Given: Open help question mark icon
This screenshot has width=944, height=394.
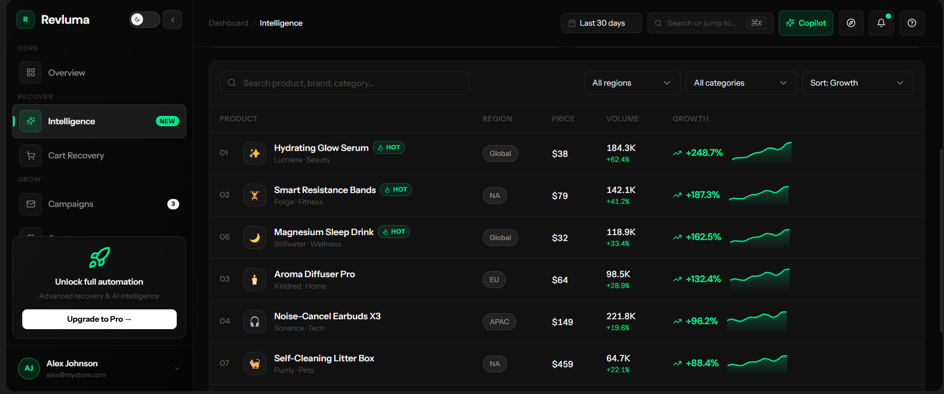Looking at the screenshot, I should point(912,23).
